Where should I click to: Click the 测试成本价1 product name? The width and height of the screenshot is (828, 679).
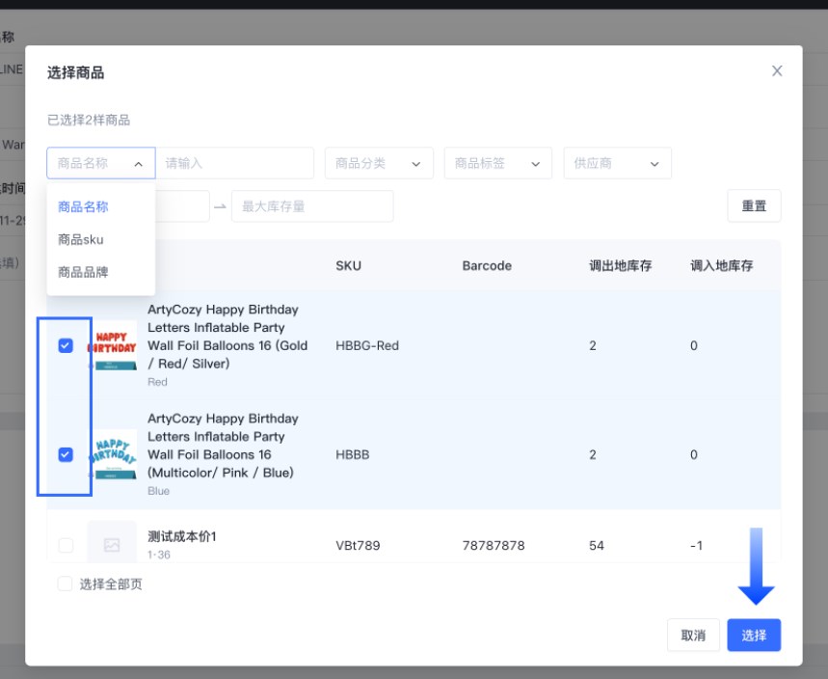[182, 536]
